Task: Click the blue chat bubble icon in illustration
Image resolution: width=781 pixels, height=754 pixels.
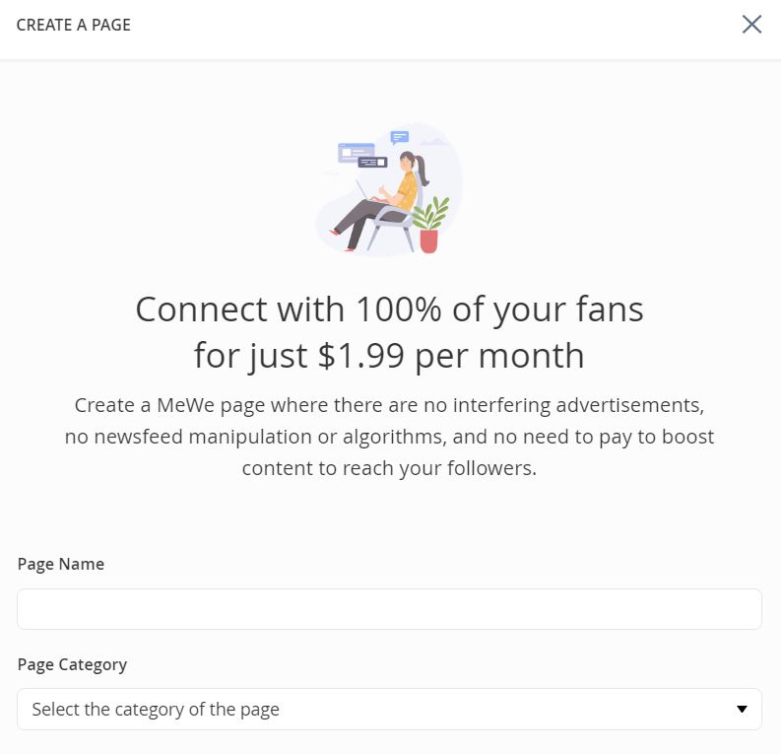Action: pos(399,137)
